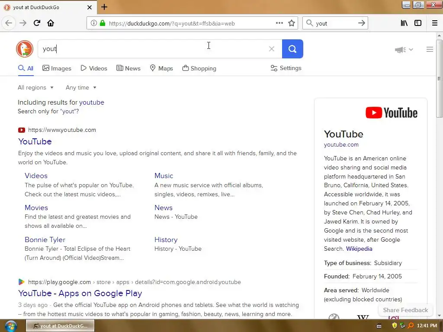Open the Bonnie Tyler sitelink

pyautogui.click(x=45, y=239)
